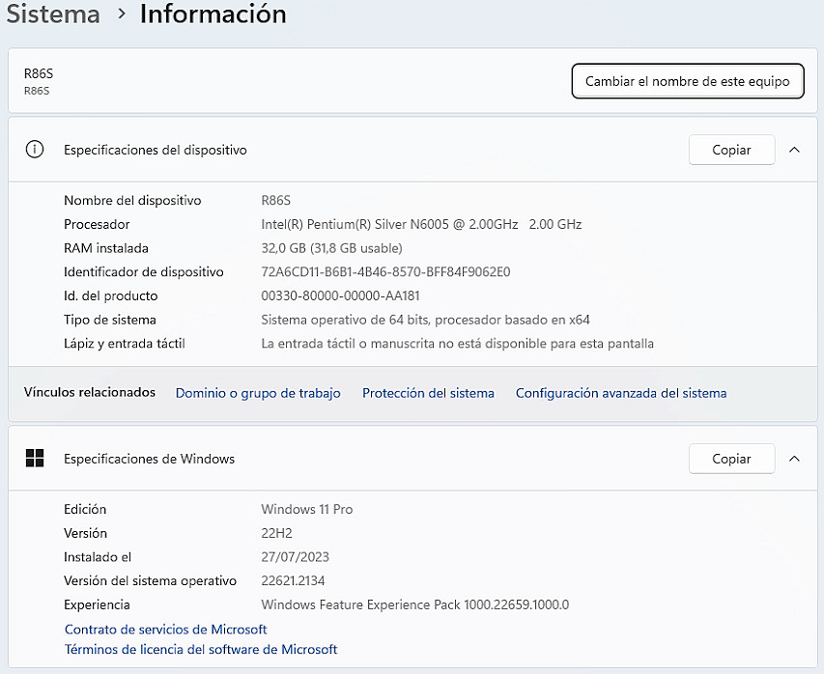The height and width of the screenshot is (674, 824).
Task: Click the entrada táctil no está disponible text
Action: [x=457, y=344]
